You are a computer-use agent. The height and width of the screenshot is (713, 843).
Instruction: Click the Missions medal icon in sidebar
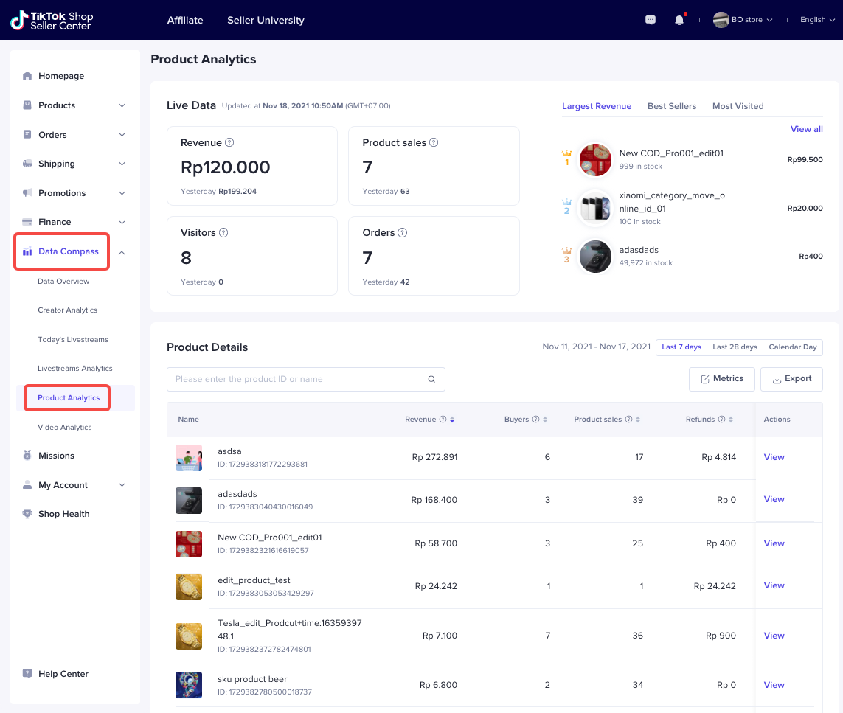coord(27,456)
